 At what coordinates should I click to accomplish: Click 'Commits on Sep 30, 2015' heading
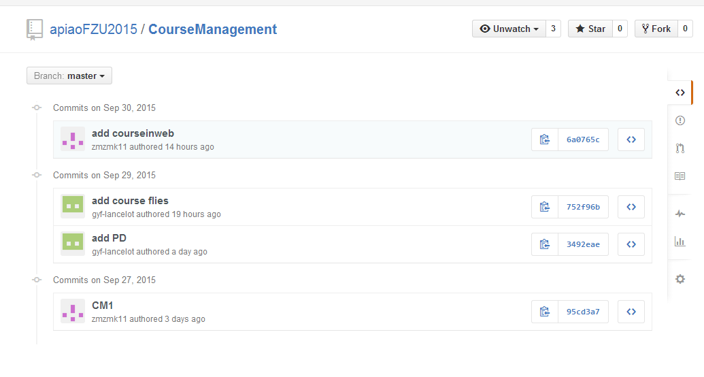(x=104, y=108)
